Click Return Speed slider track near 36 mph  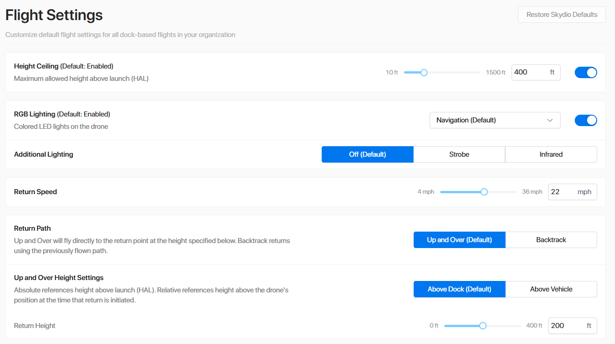click(x=512, y=192)
